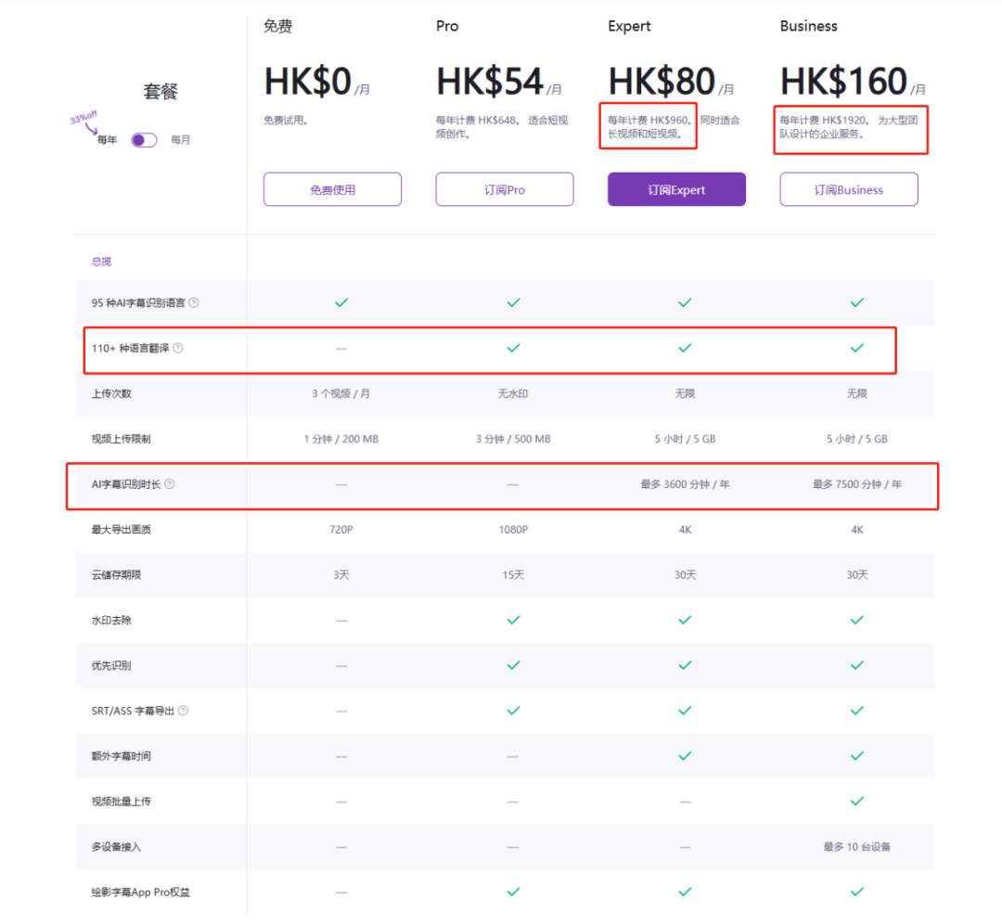
Task: Open help tooltip icon for AI字幕识别时长
Action: click(170, 484)
